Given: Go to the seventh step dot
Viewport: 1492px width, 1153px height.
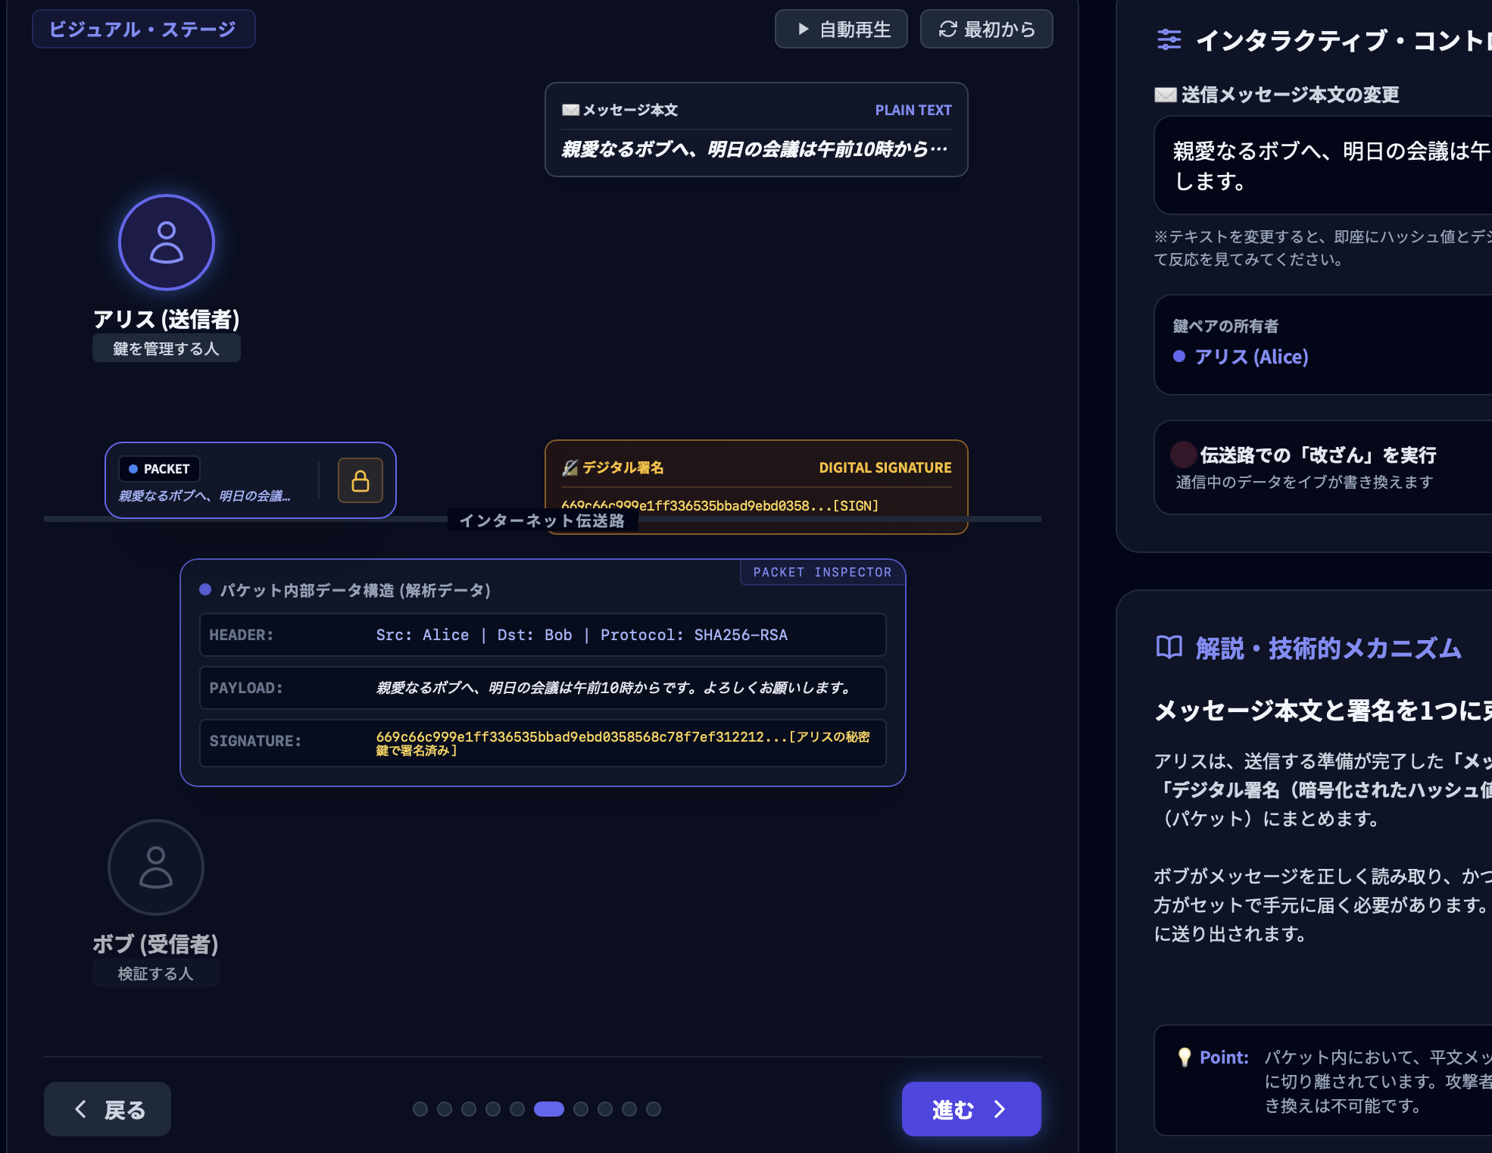Looking at the screenshot, I should tap(581, 1109).
